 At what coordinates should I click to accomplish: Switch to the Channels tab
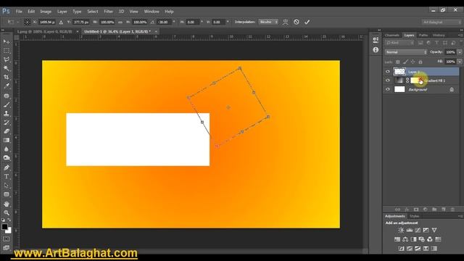pyautogui.click(x=392, y=36)
